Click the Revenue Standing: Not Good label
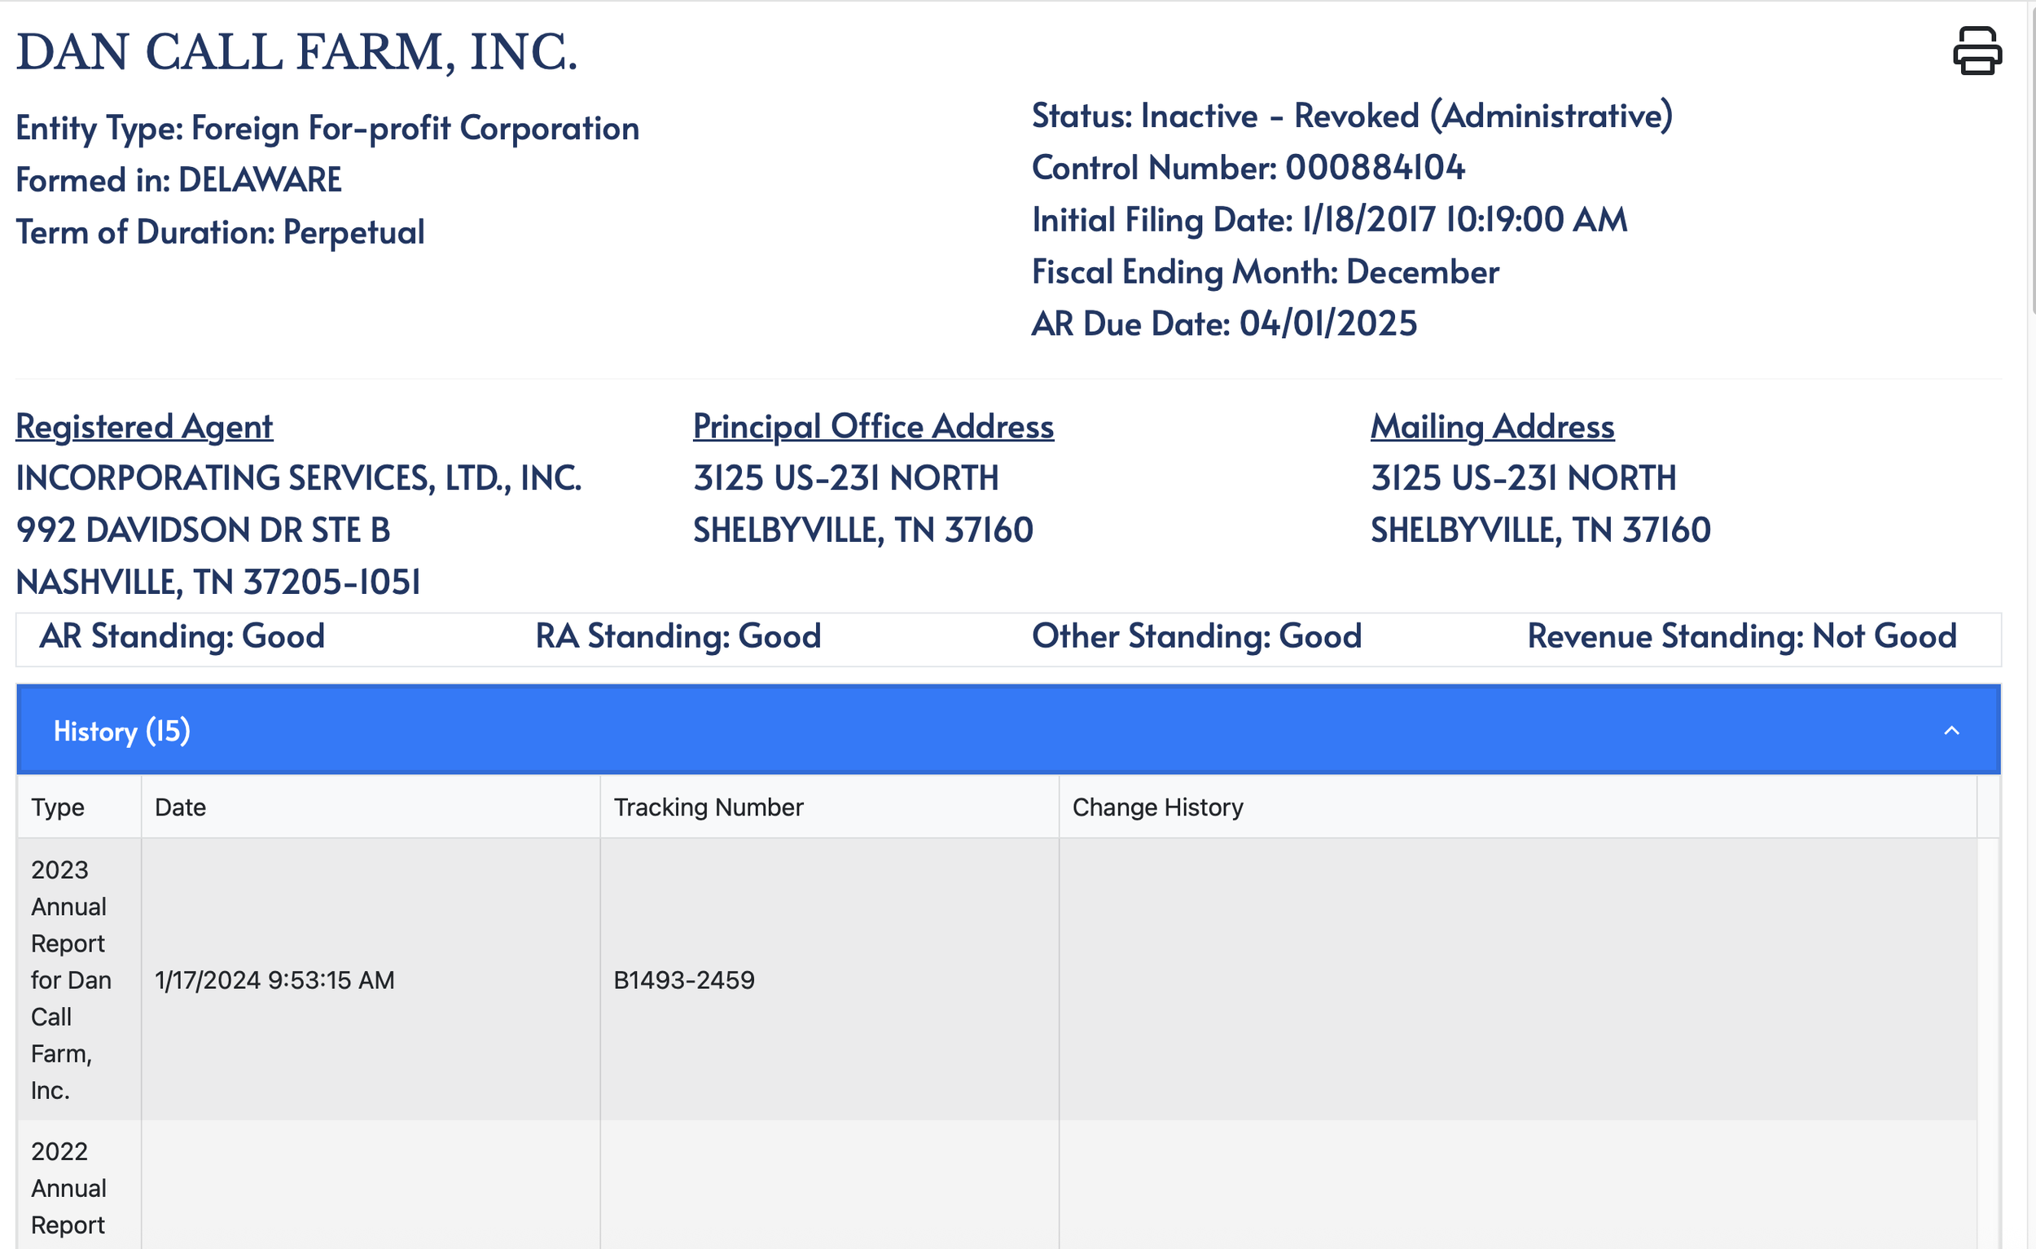Screen dimensions: 2036x1249 coord(1741,636)
